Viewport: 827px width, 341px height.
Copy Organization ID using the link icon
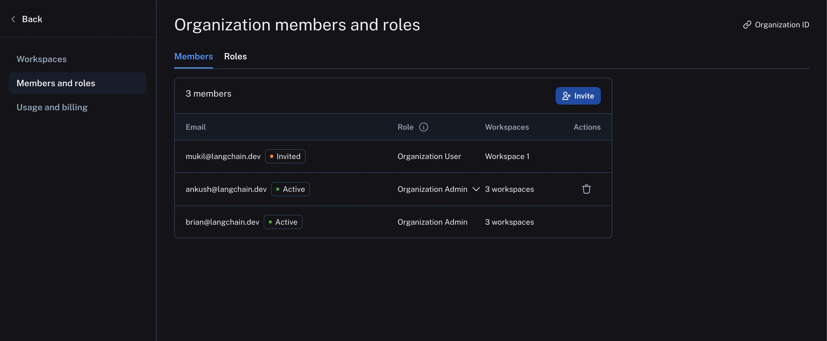tap(747, 24)
